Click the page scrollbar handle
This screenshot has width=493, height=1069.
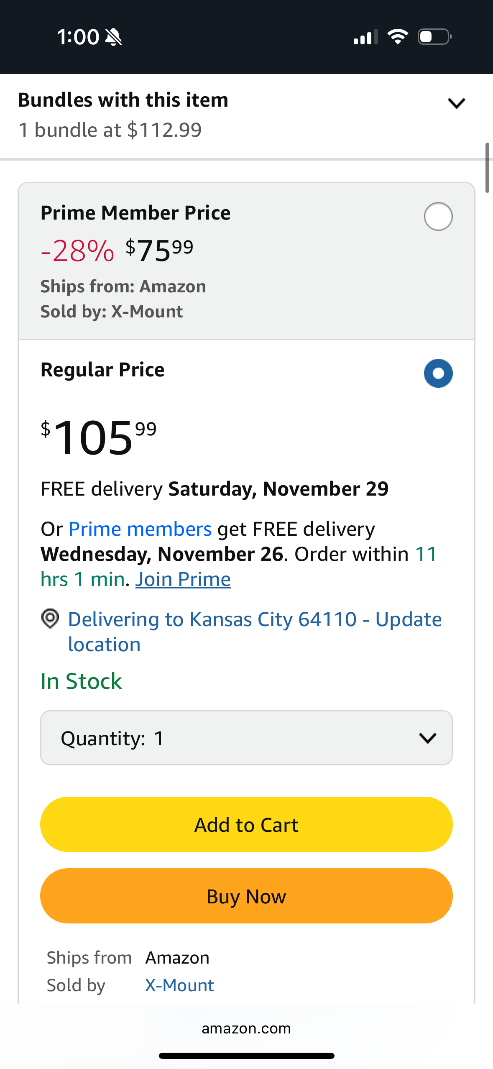487,167
